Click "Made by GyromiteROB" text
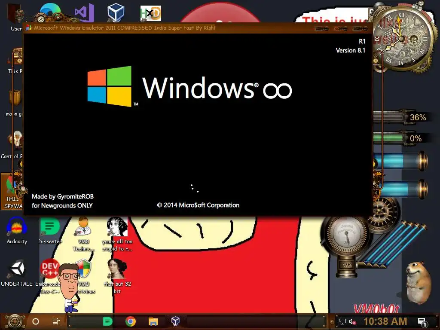Viewport: 440px width, 330px height. tap(63, 196)
